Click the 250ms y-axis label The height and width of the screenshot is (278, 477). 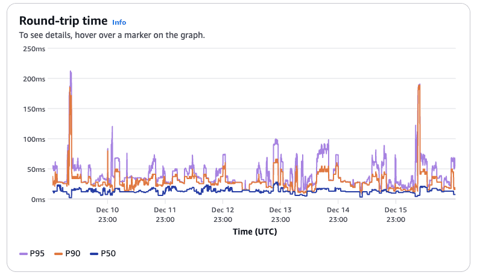(34, 49)
